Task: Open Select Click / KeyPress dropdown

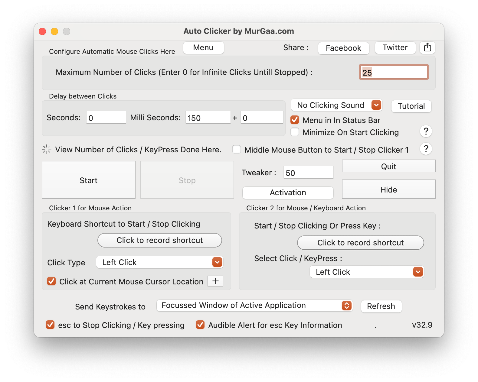Action: [x=367, y=272]
